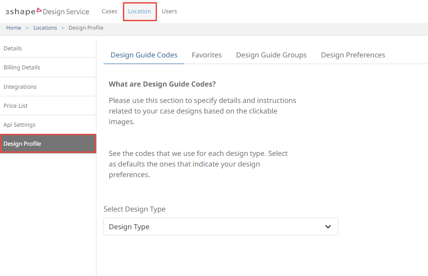Open the Design Guide Groups tab
Screen dimensions: 428x276
[x=271, y=55]
